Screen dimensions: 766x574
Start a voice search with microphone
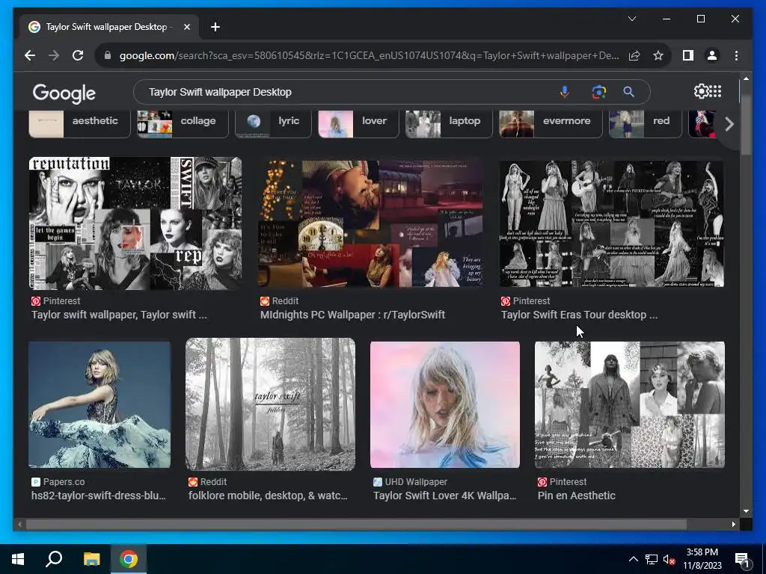564,92
